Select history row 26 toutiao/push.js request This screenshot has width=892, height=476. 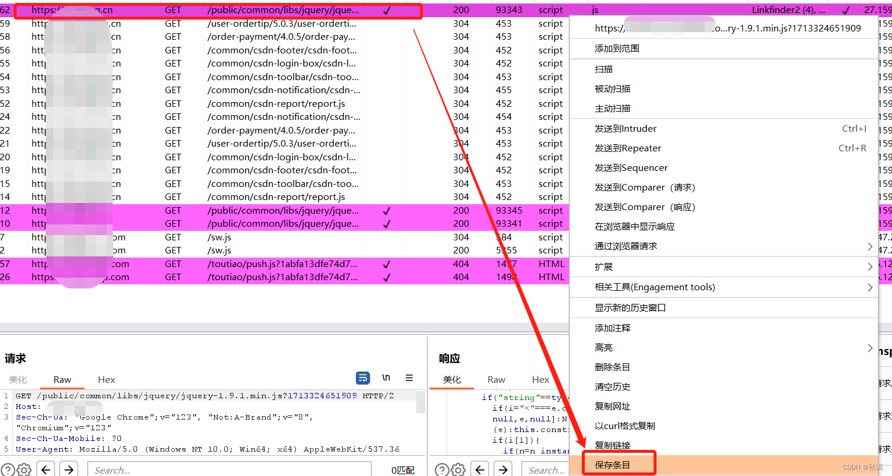coord(285,277)
